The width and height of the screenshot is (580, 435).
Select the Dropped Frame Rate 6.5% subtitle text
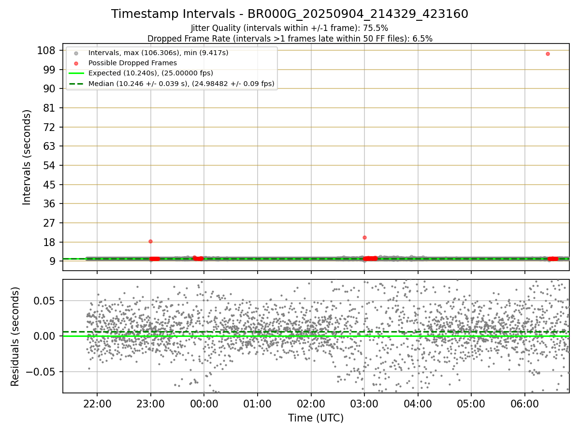pyautogui.click(x=290, y=38)
